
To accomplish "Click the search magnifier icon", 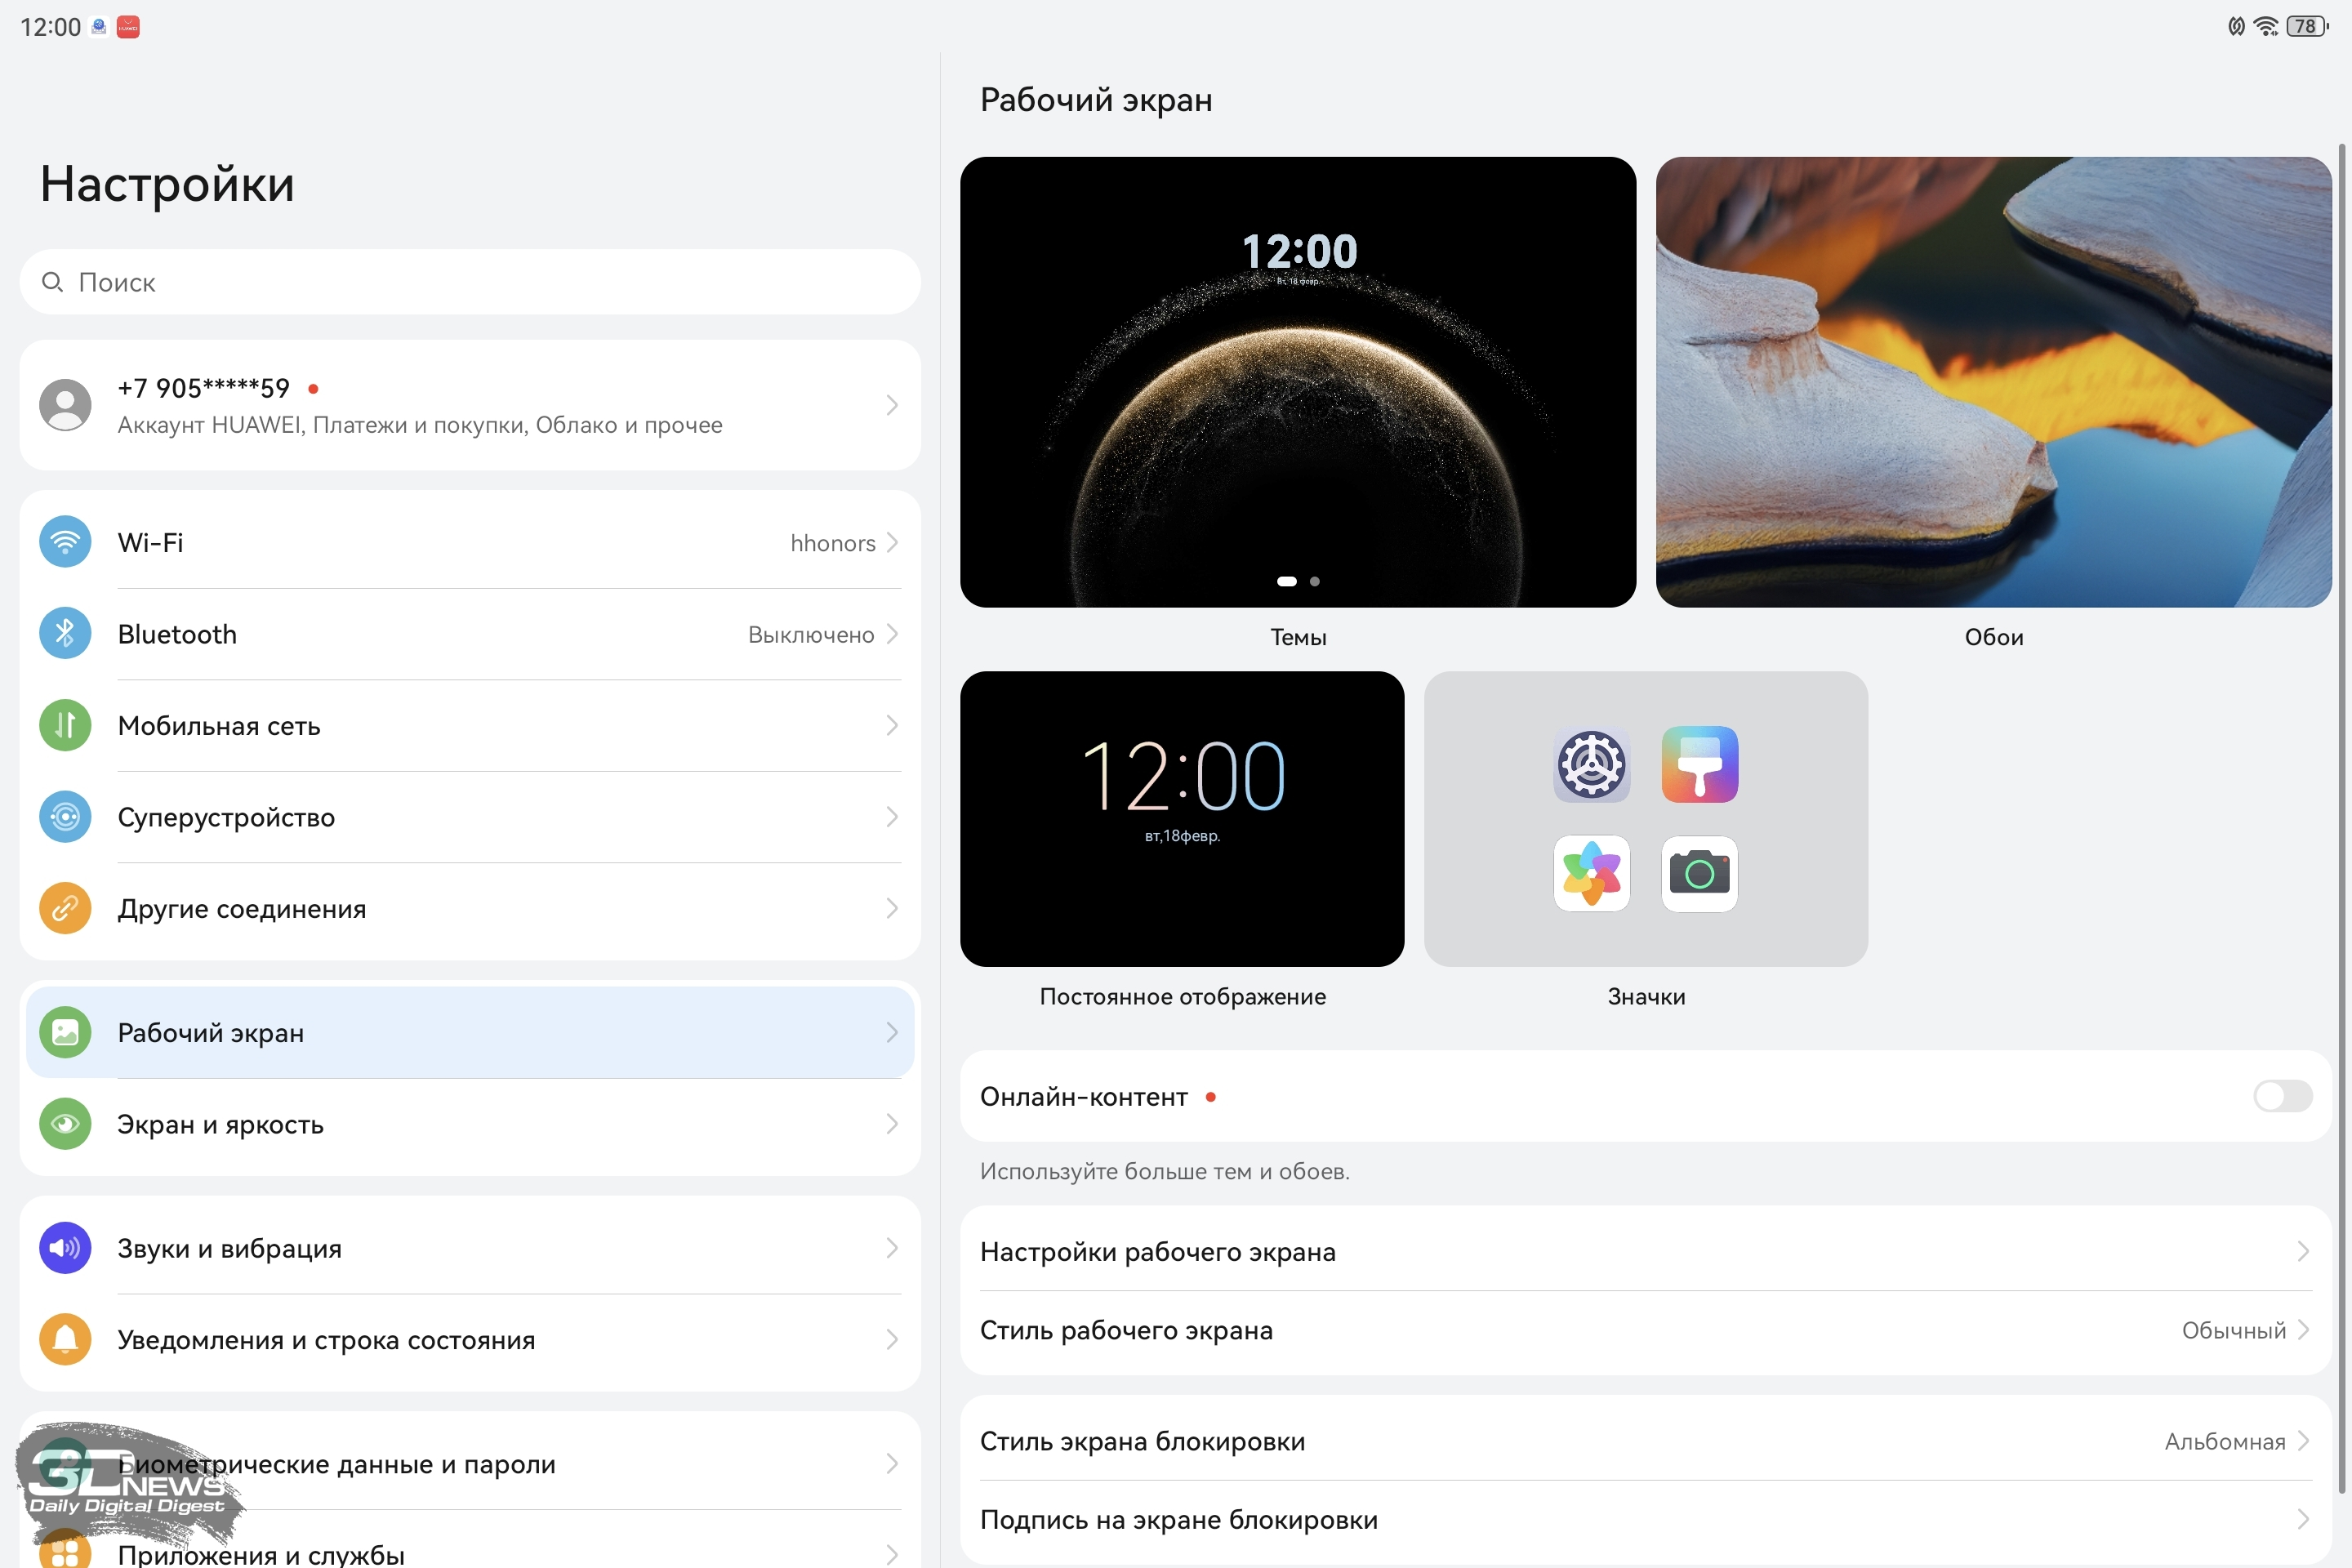I will coord(52,282).
